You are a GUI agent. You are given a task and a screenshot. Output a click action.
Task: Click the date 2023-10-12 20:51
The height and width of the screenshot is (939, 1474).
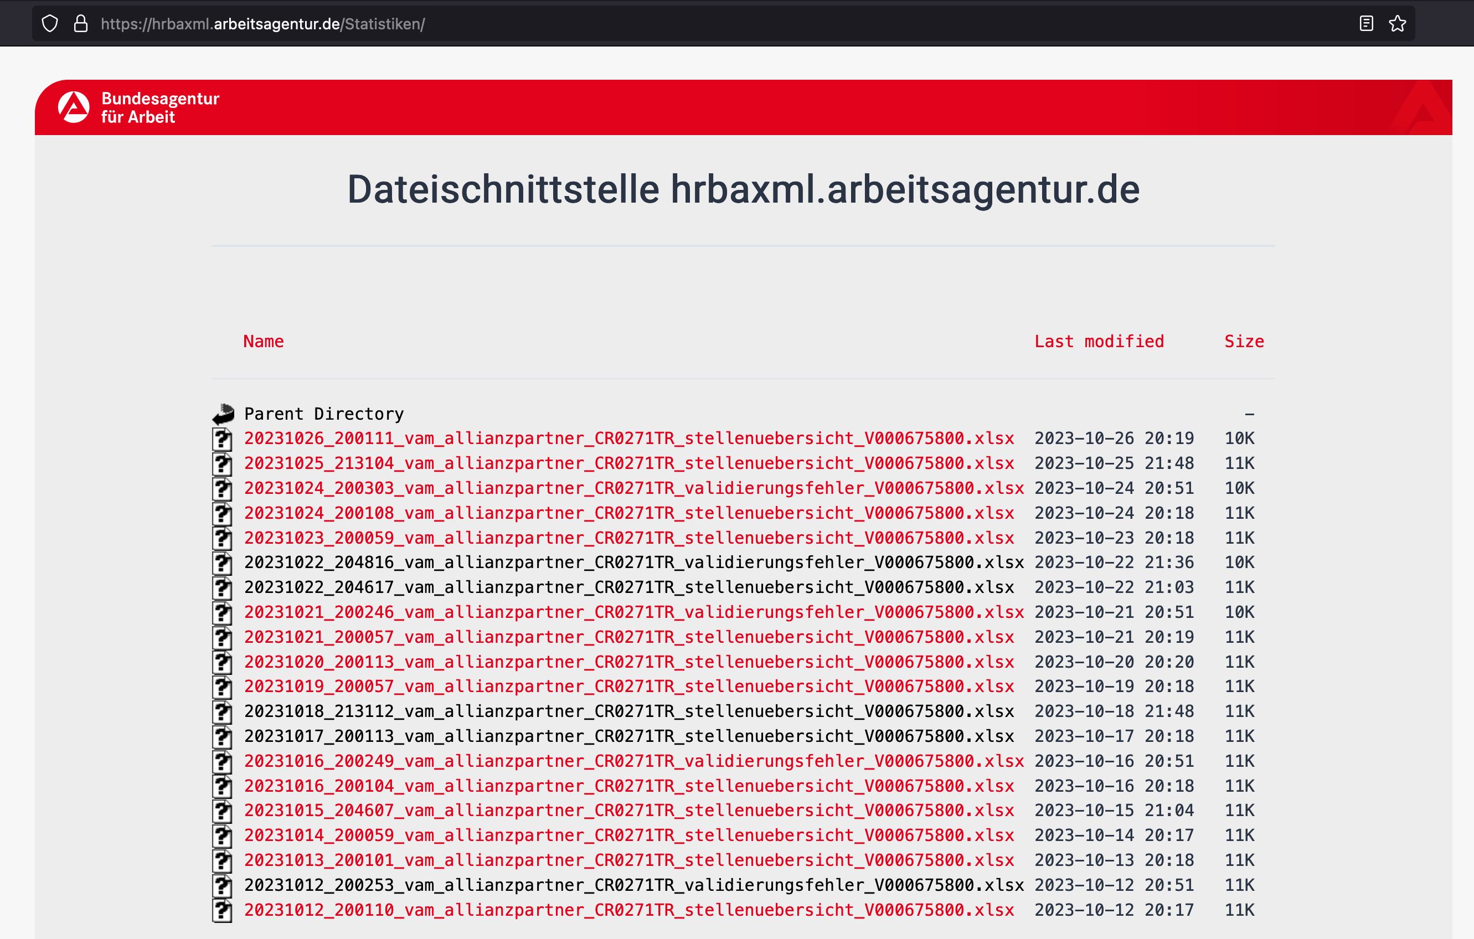1114,885
